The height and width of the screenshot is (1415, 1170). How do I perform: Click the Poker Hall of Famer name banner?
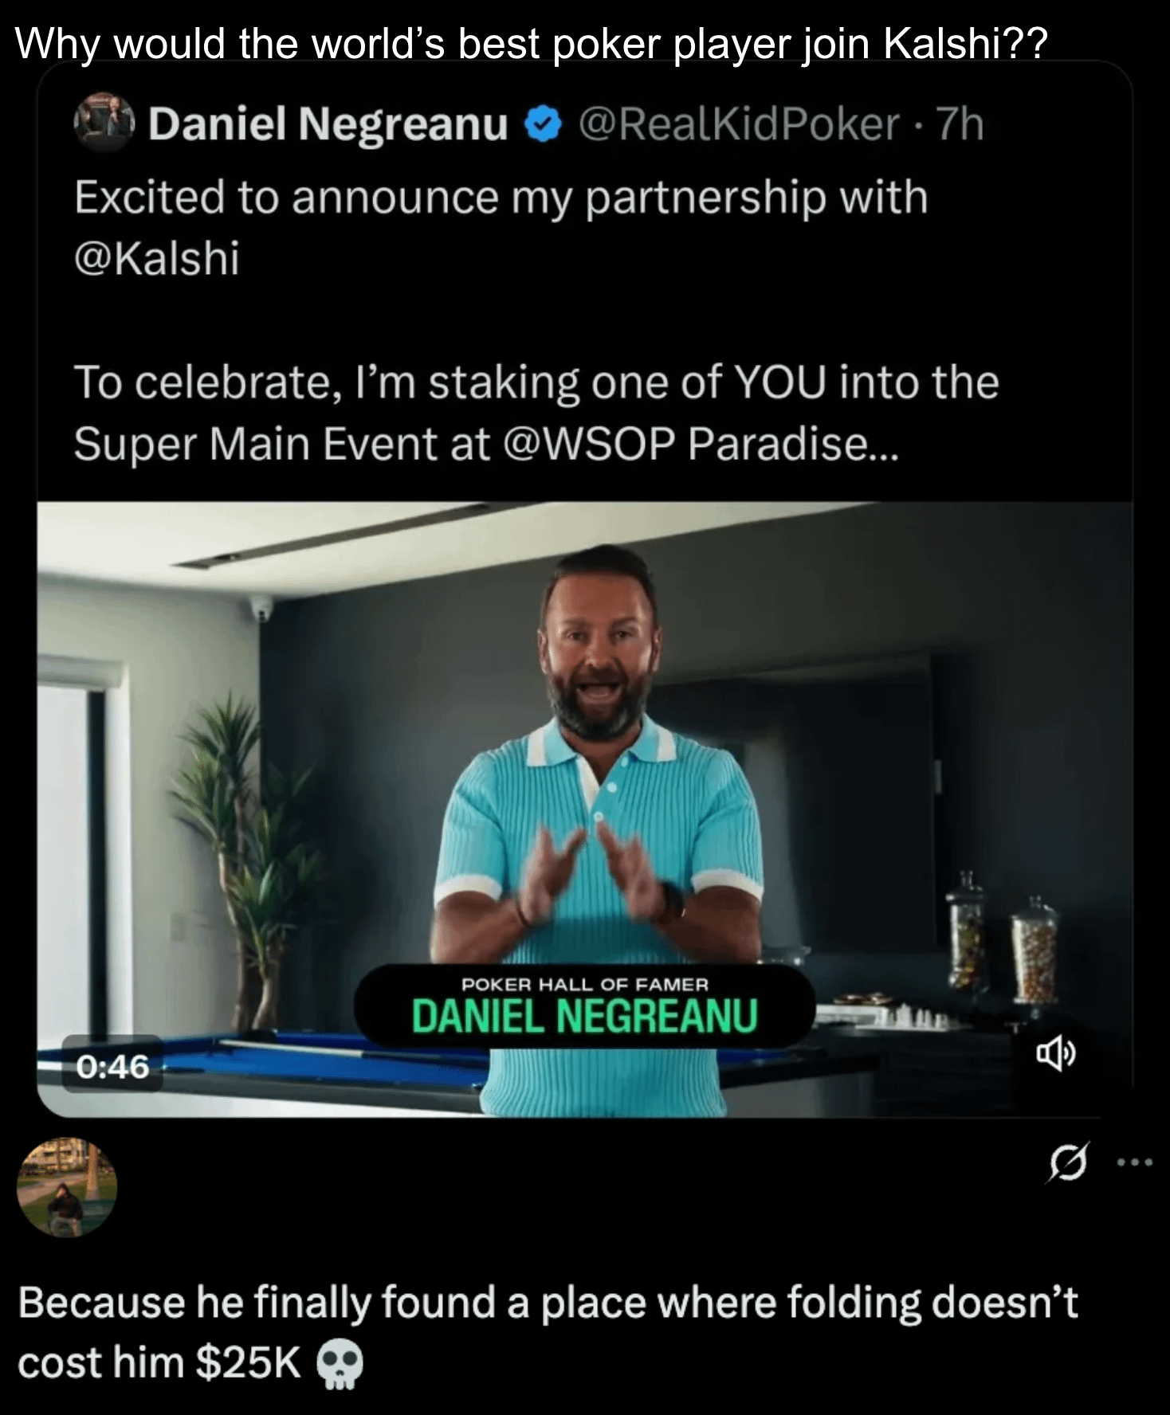click(584, 1005)
